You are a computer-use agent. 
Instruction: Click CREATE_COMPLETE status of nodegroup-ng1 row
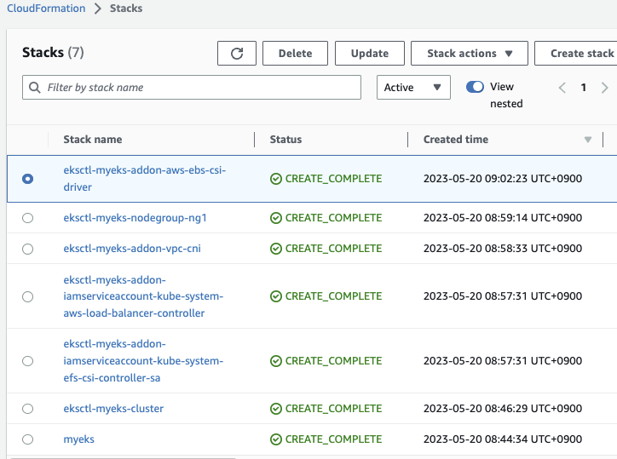(326, 218)
